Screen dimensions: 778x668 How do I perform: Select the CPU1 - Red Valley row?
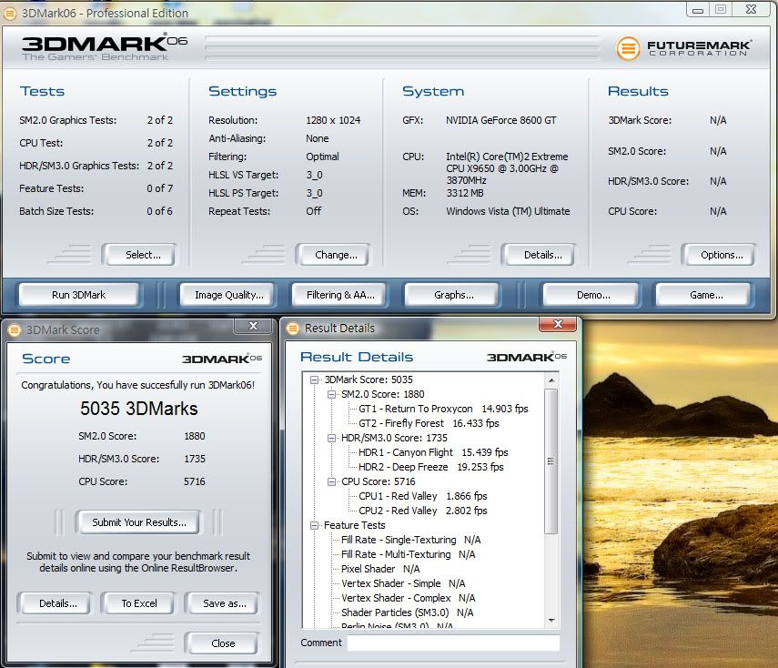[423, 496]
